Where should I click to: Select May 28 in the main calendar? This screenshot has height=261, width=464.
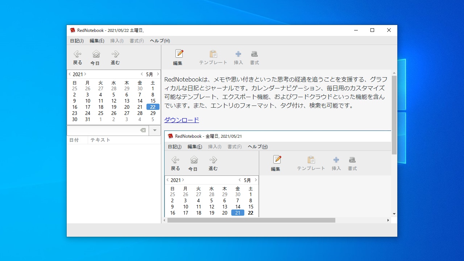coord(140,113)
